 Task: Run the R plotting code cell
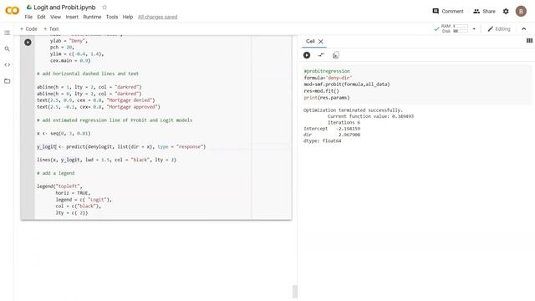click(28, 43)
